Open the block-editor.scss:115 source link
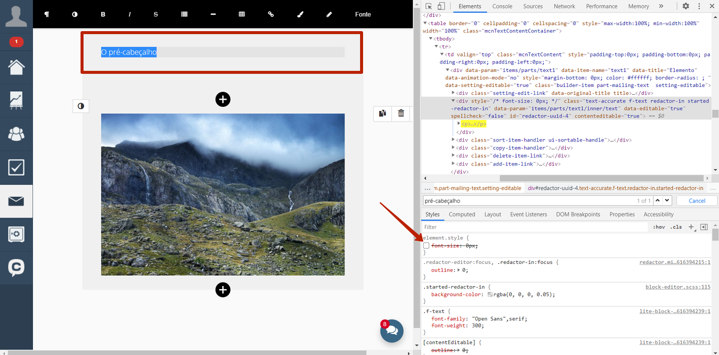 pos(681,287)
